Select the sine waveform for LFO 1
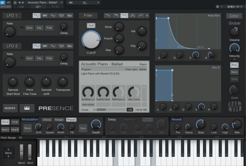This screenshot has height=166, width=246. (x=37, y=15)
